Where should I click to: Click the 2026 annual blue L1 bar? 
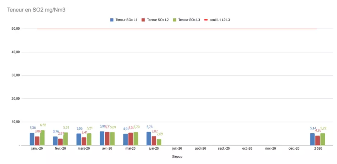(312, 139)
